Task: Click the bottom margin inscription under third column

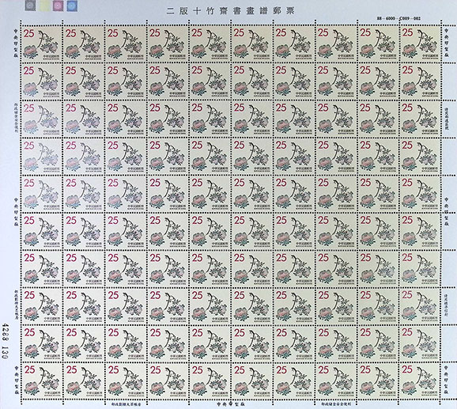Action: click(126, 404)
